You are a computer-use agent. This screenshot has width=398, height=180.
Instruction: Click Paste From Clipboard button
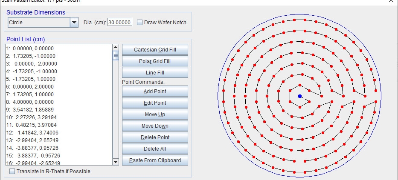155,160
